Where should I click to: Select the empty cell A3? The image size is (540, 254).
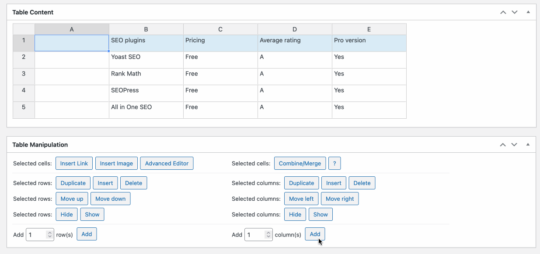pyautogui.click(x=72, y=76)
